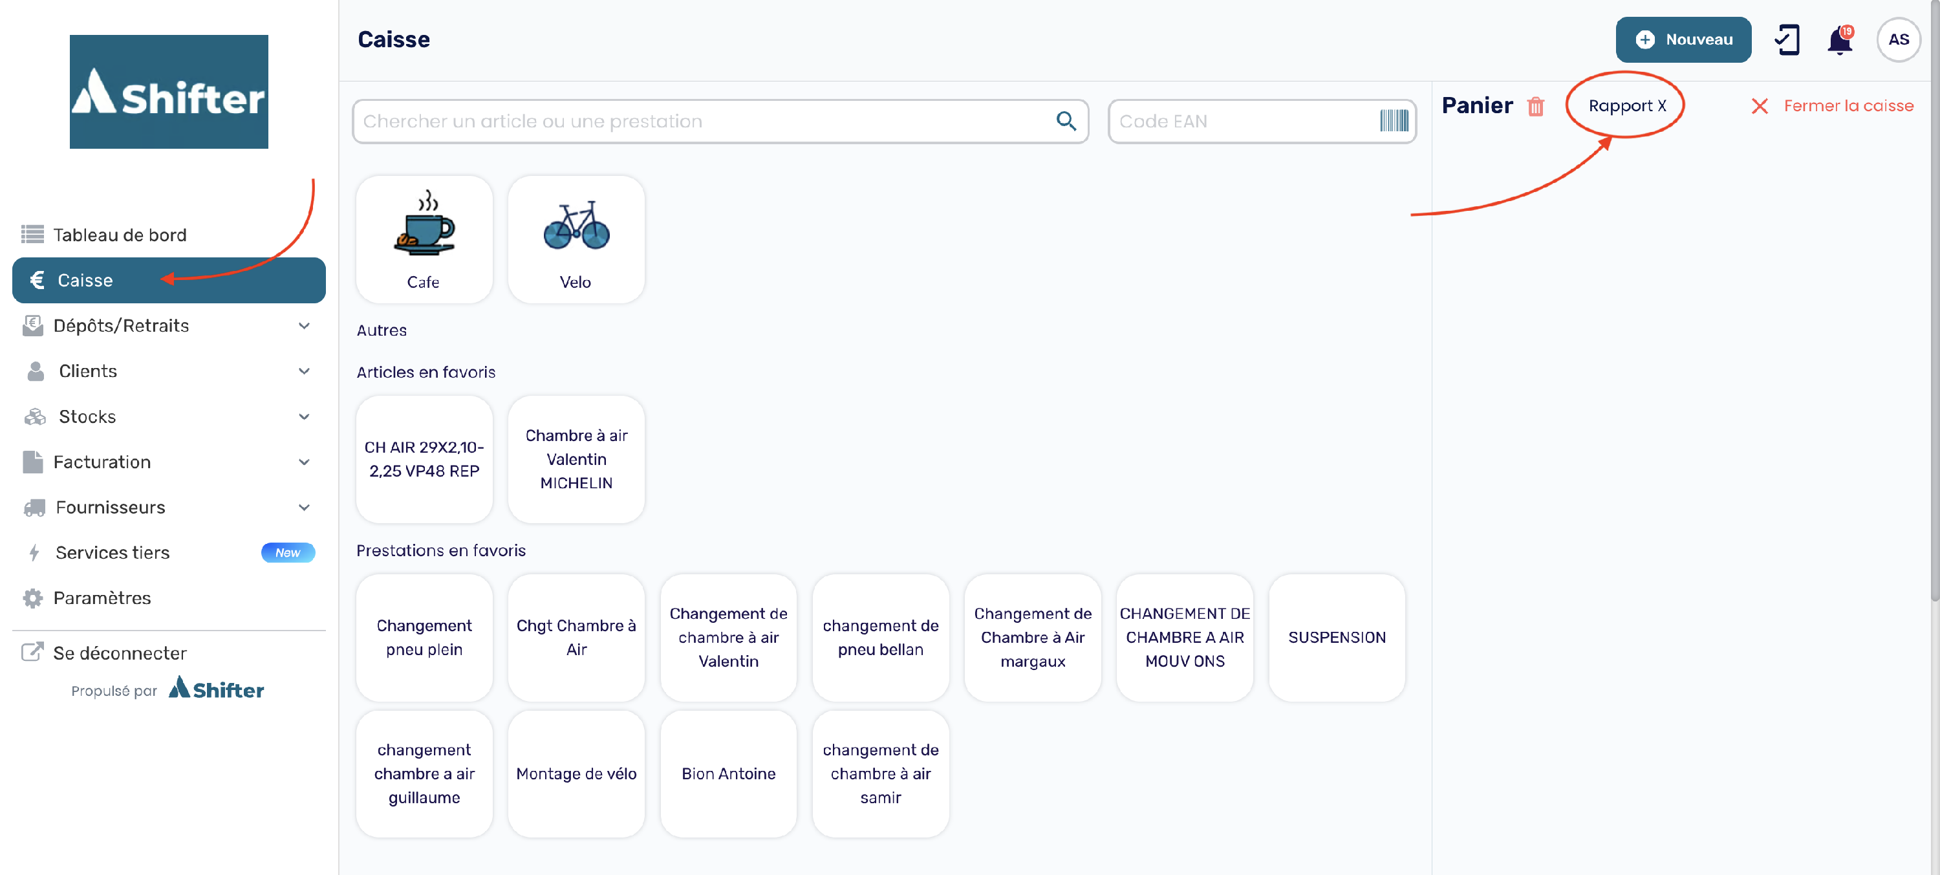Add Chgt Chambre à Air service
The height and width of the screenshot is (875, 1940).
point(576,638)
